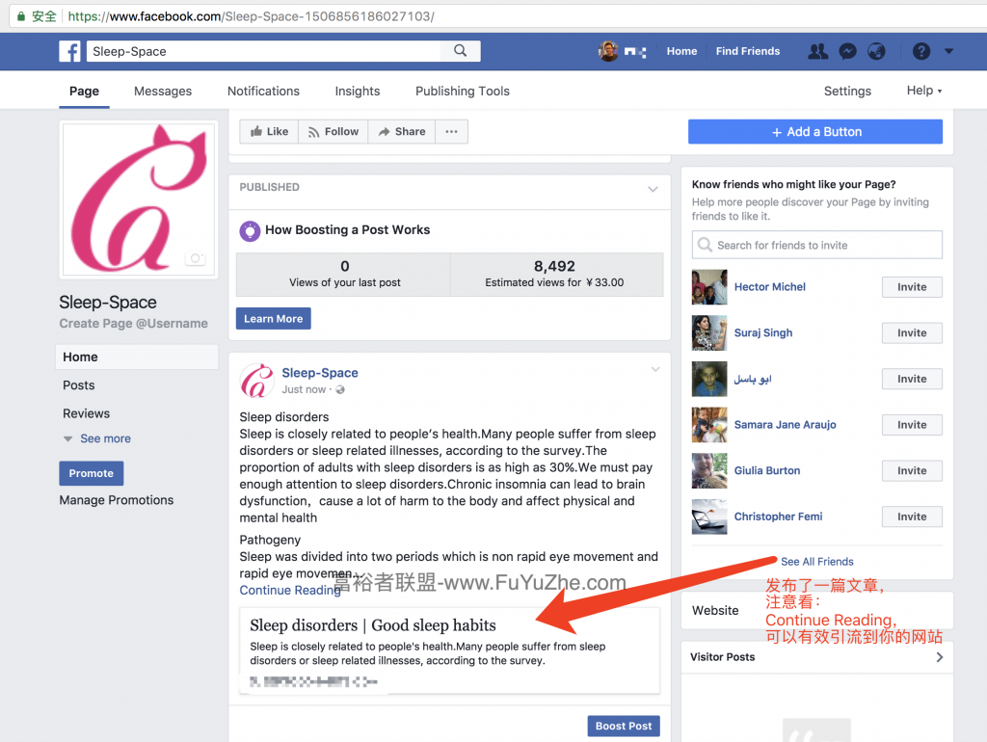Click Christopher Femi's photo thumbnail
987x742 pixels.
(709, 517)
